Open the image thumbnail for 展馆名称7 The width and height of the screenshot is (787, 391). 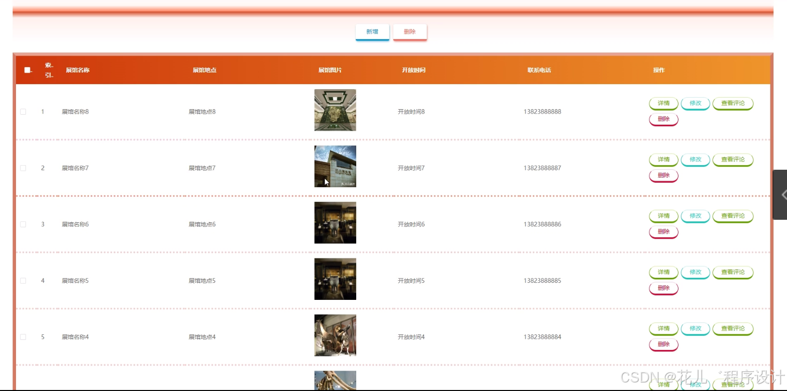(335, 166)
